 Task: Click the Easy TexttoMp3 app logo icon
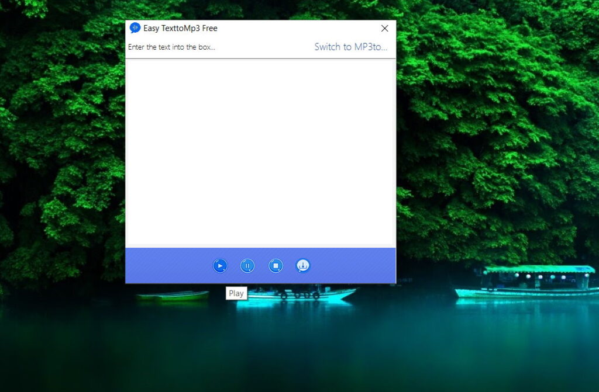[135, 28]
